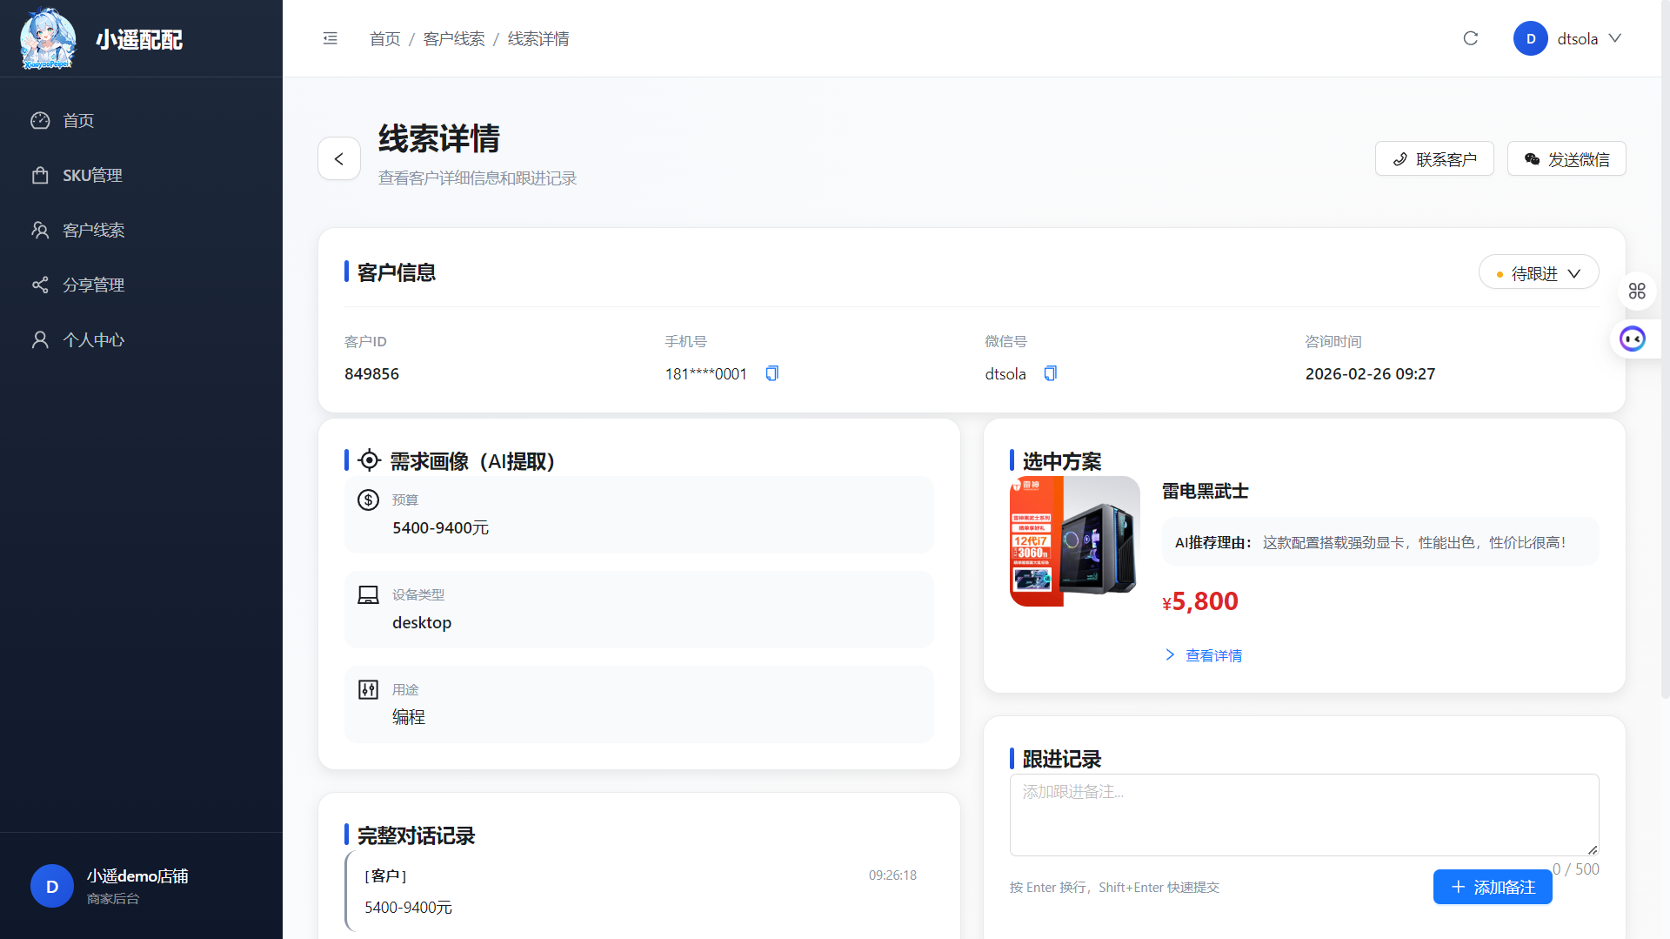Click the 联系客户 button

(x=1433, y=159)
